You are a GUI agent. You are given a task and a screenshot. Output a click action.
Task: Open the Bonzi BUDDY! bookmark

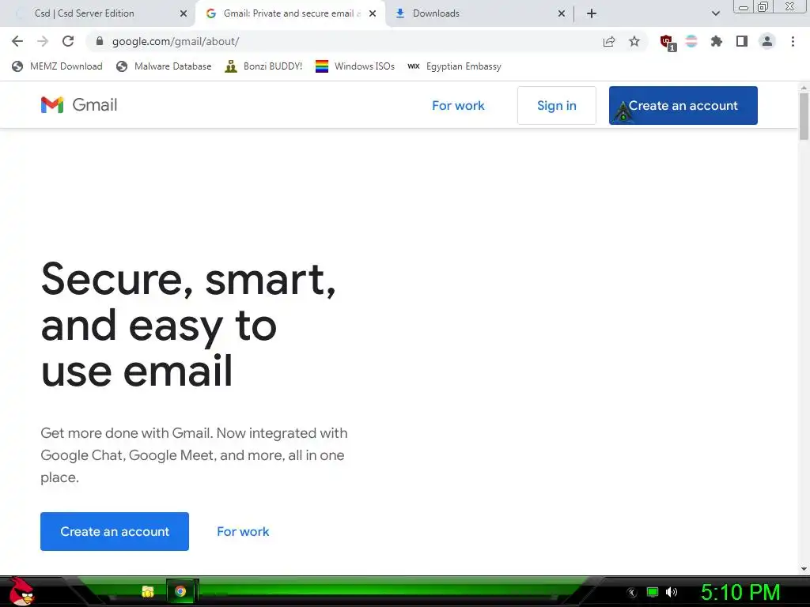coord(263,66)
